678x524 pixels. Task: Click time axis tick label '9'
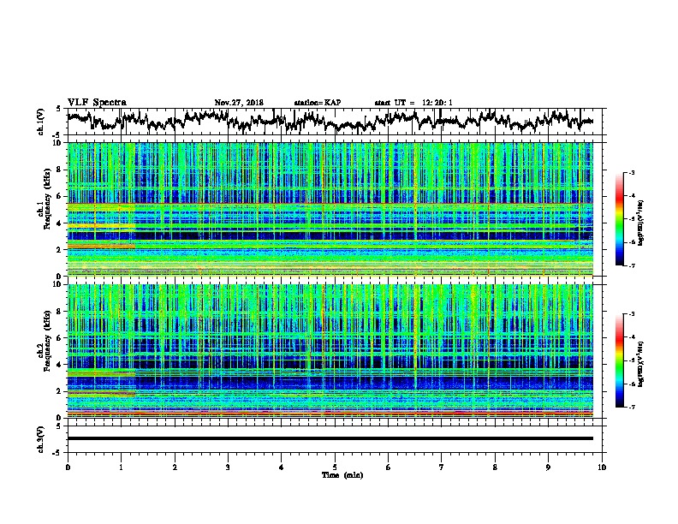click(x=548, y=467)
